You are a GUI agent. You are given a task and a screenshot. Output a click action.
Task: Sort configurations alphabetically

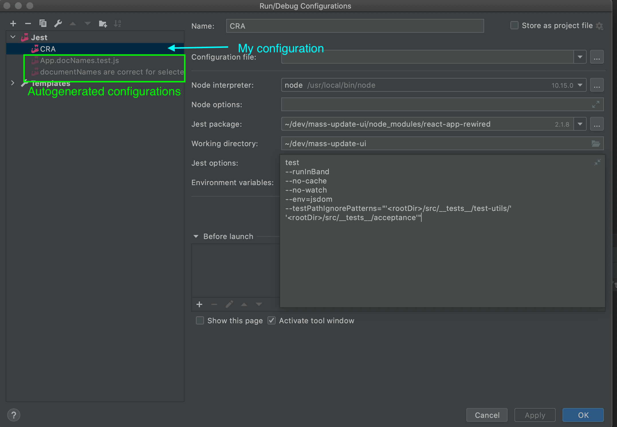[x=117, y=23]
